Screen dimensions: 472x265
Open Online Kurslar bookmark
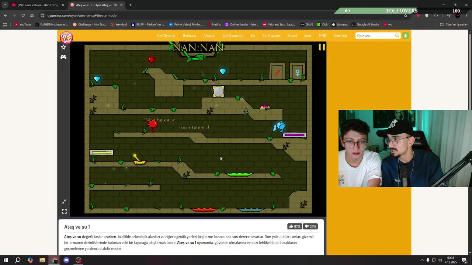242,25
